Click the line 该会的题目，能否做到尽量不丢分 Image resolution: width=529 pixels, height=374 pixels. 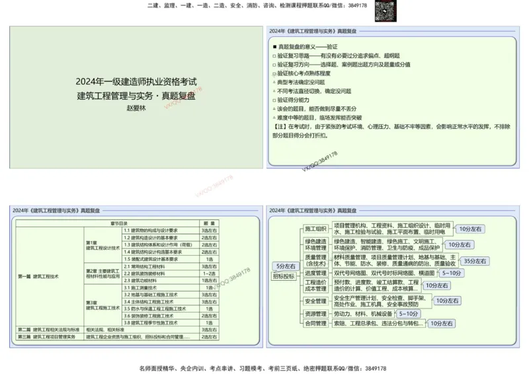click(315, 108)
